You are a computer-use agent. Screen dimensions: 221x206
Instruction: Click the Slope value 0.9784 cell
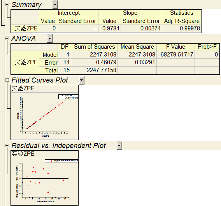pos(109,28)
